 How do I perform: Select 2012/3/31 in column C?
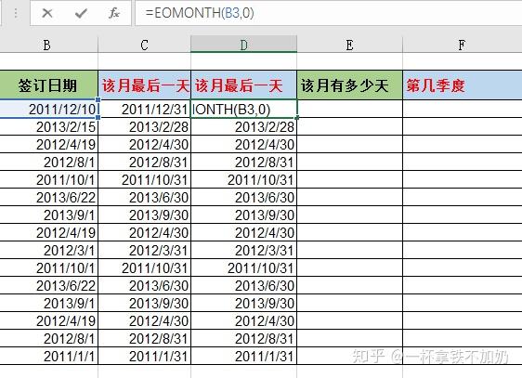click(x=145, y=250)
